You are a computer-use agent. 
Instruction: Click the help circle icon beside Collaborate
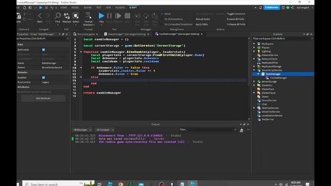point(283,8)
